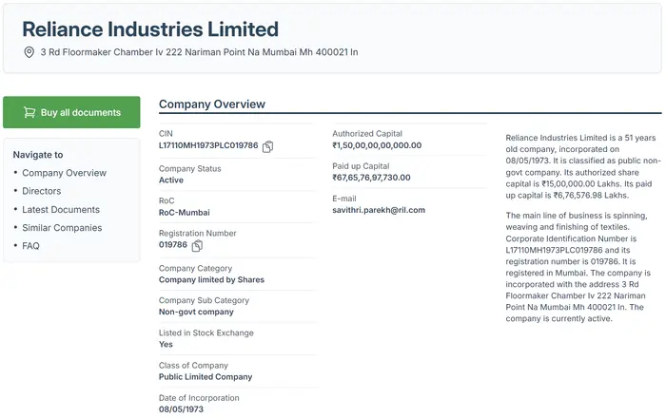This screenshot has height=418, width=666.
Task: Click the CIN value L17110MH1973PLC019786
Action: pos(208,145)
